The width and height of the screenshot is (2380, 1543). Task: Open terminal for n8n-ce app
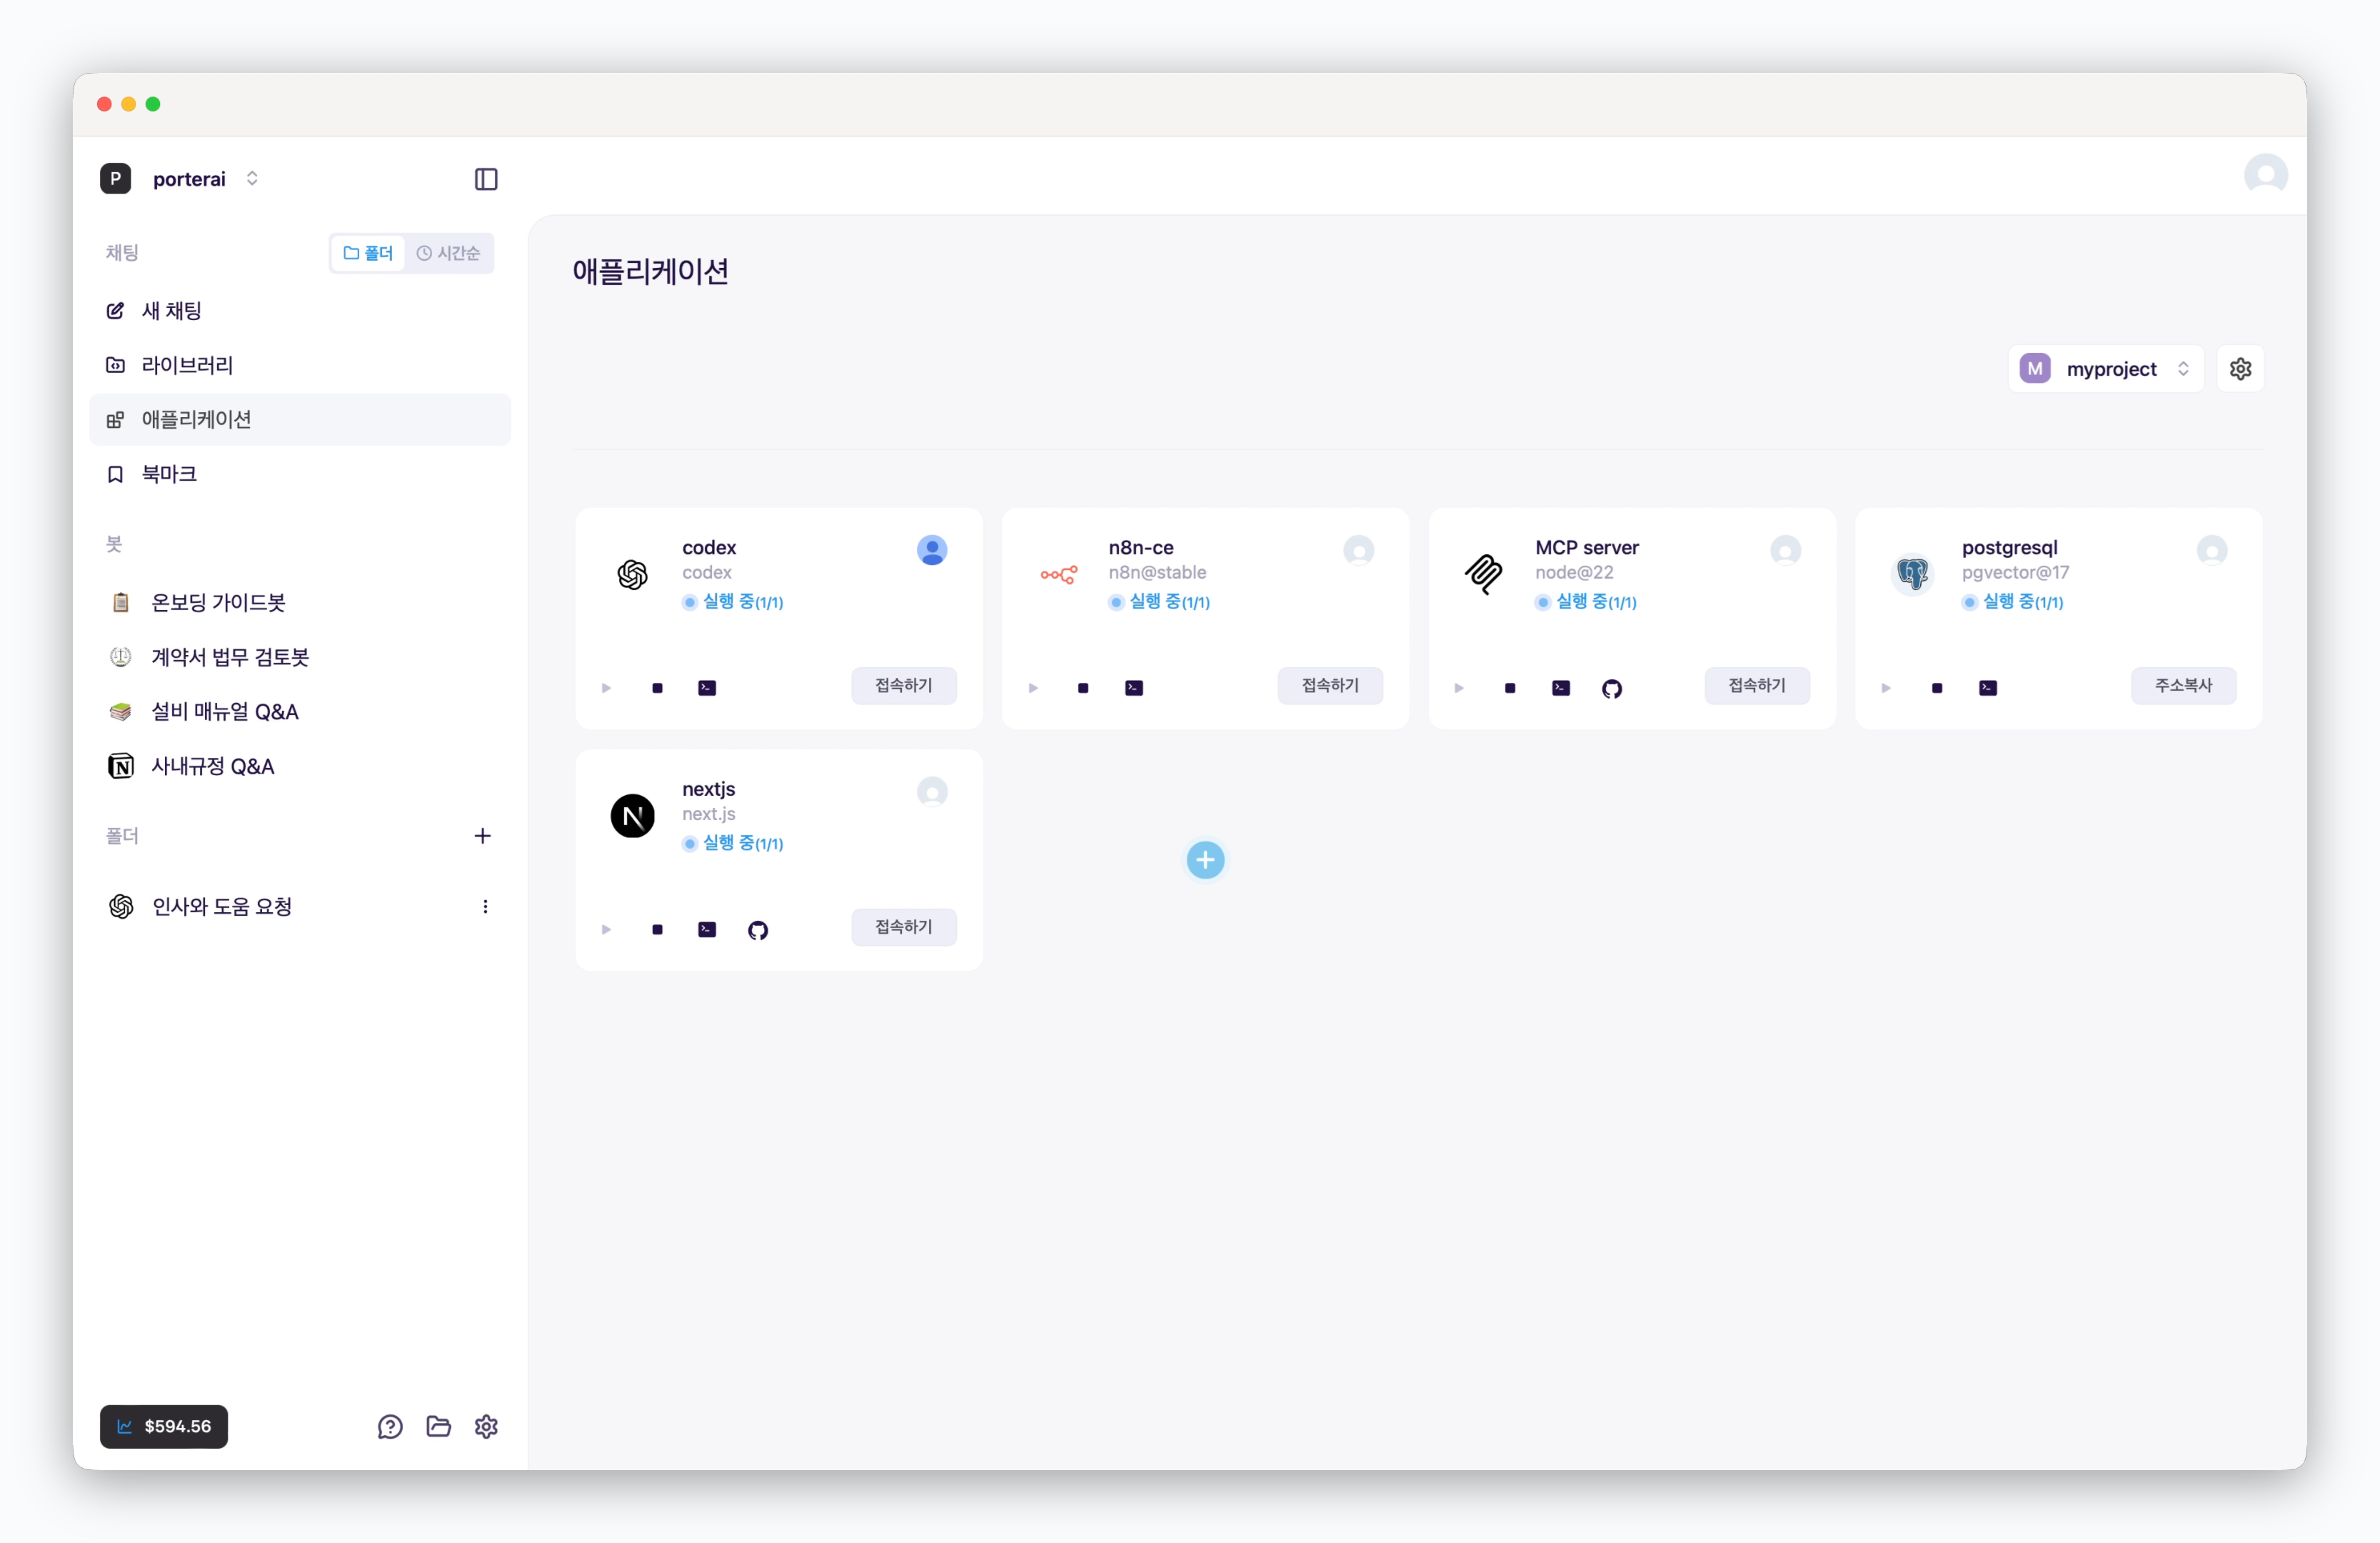pos(1134,689)
